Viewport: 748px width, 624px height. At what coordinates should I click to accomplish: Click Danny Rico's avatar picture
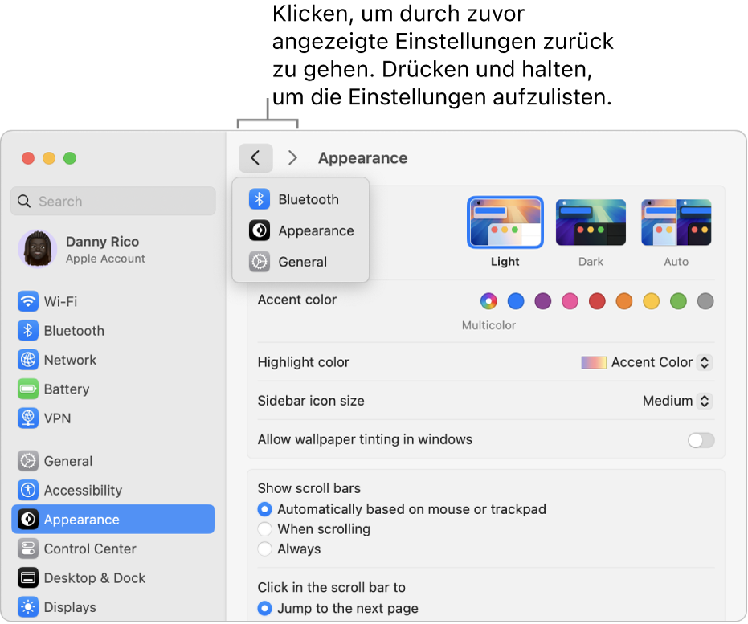coord(38,249)
